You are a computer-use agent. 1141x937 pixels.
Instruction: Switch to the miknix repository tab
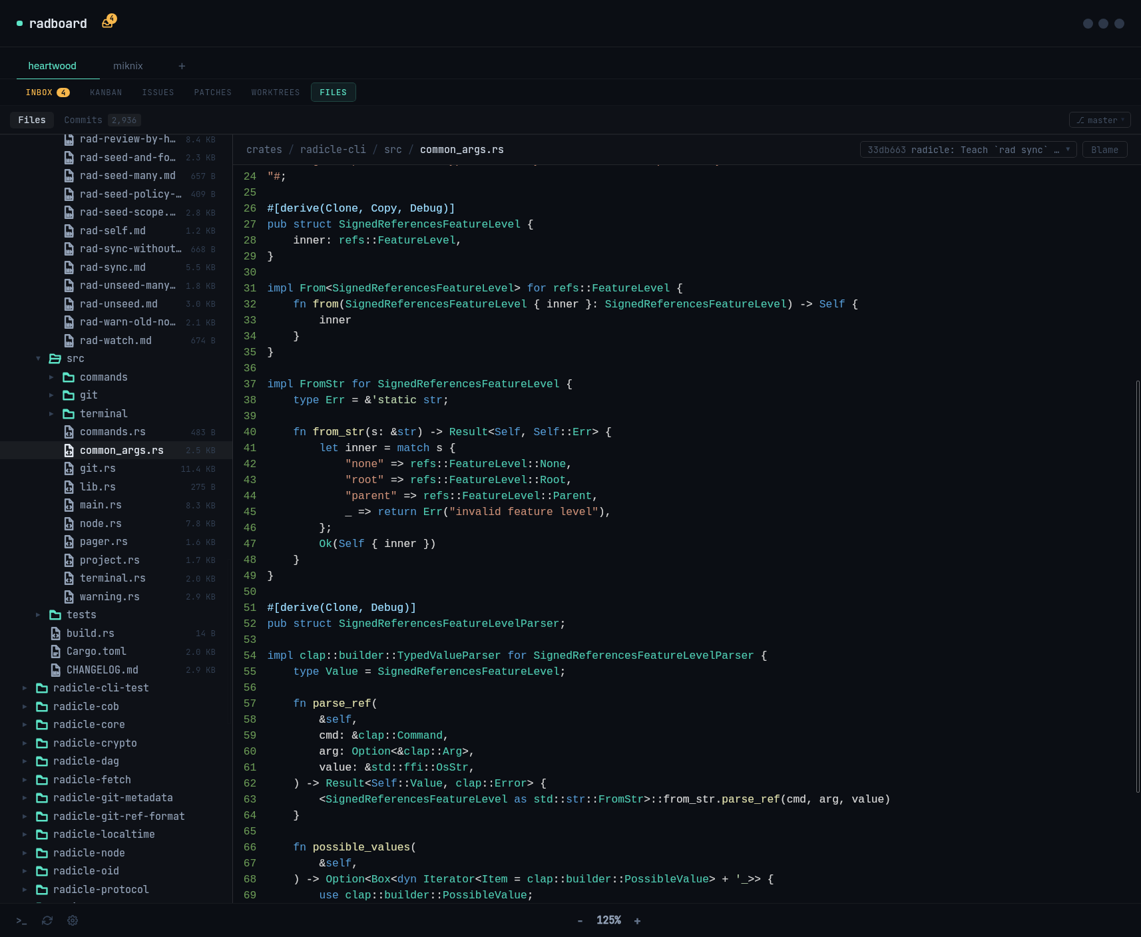(128, 66)
